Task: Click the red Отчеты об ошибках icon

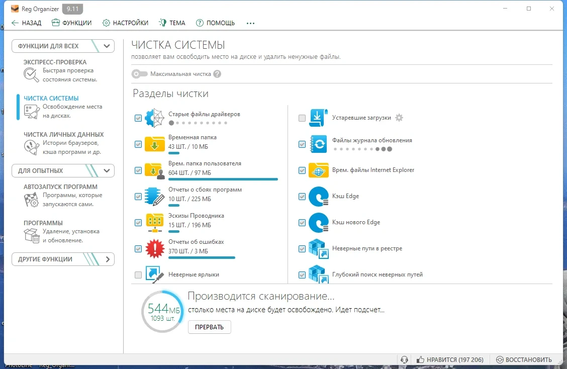Action: coord(154,248)
